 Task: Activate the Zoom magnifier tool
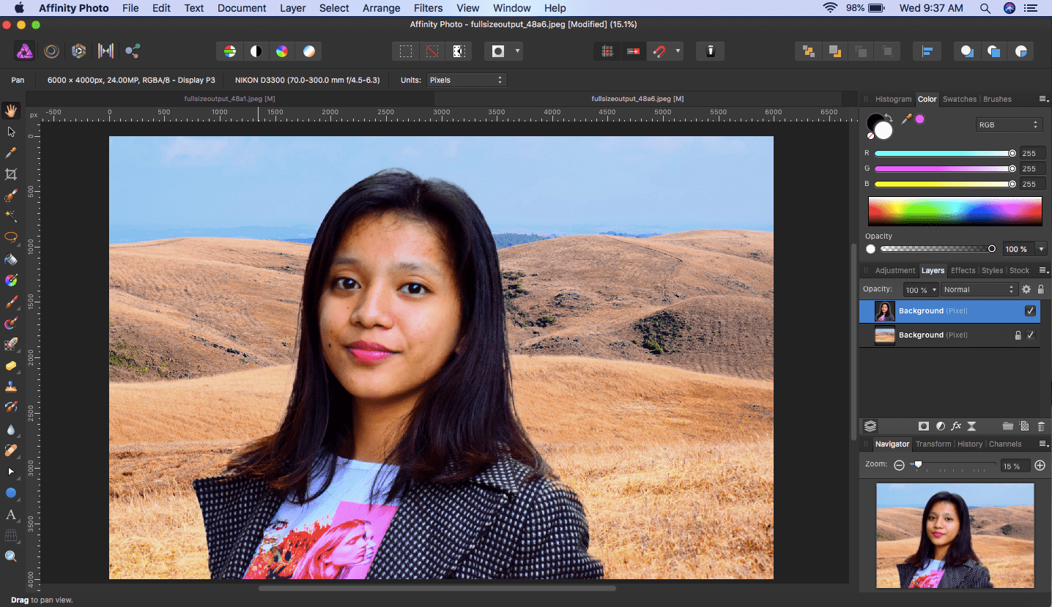click(11, 556)
